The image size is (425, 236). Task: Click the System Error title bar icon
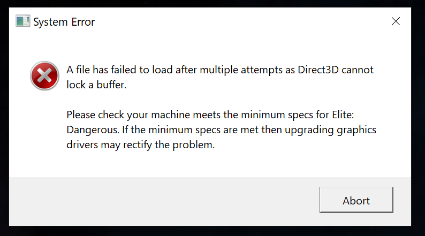[22, 21]
